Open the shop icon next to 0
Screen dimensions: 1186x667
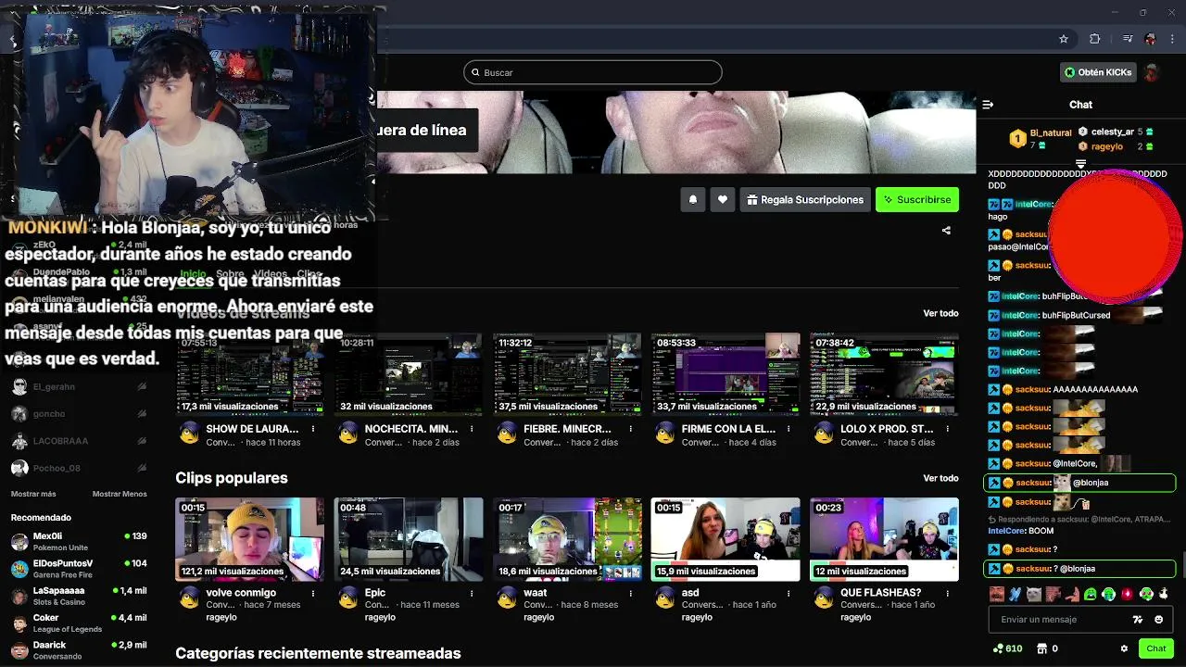pos(1041,648)
